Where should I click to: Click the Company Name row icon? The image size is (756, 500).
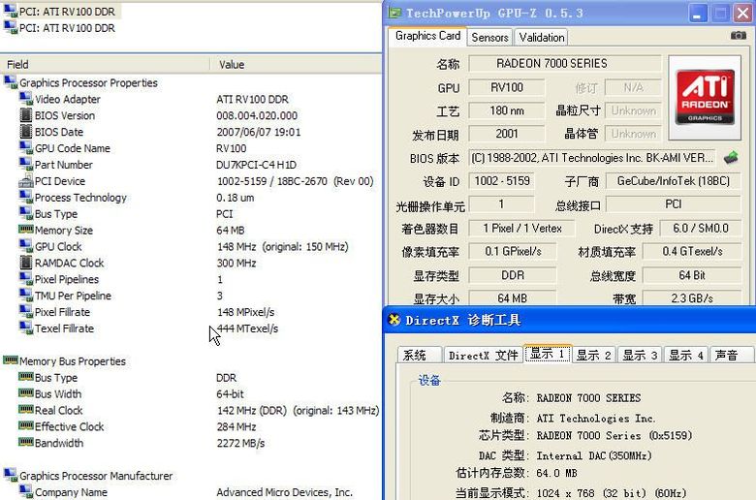(x=26, y=491)
